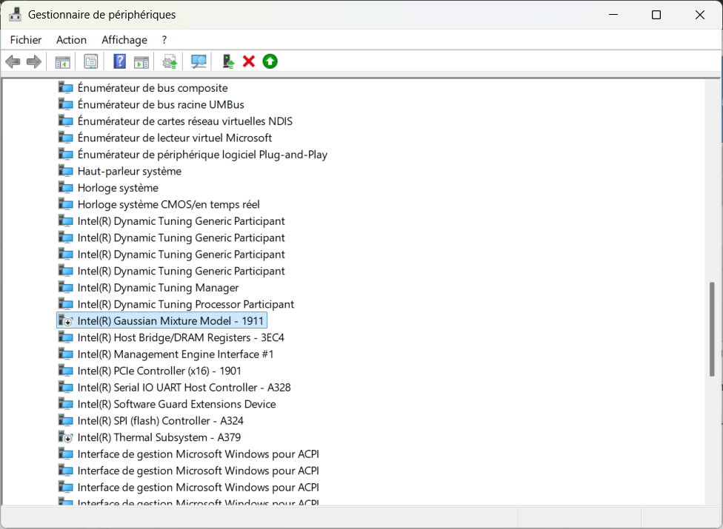The image size is (723, 529).
Task: Click icon next to Haut-parleur système
Action: click(65, 171)
